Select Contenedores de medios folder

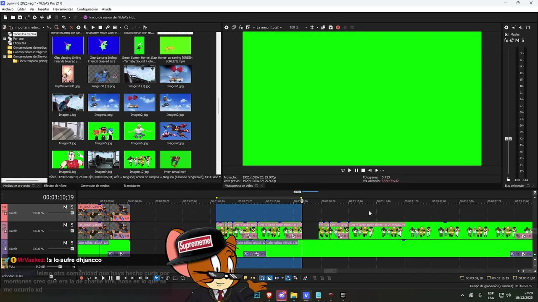(30, 47)
